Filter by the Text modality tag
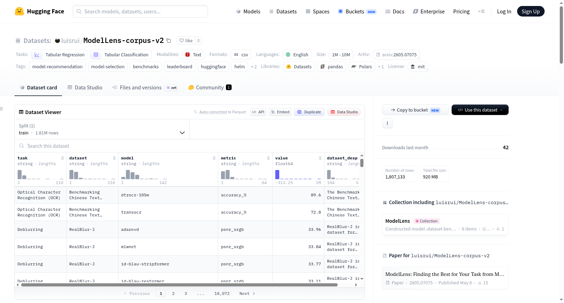Image resolution: width=564 pixels, height=303 pixels. pos(193,55)
